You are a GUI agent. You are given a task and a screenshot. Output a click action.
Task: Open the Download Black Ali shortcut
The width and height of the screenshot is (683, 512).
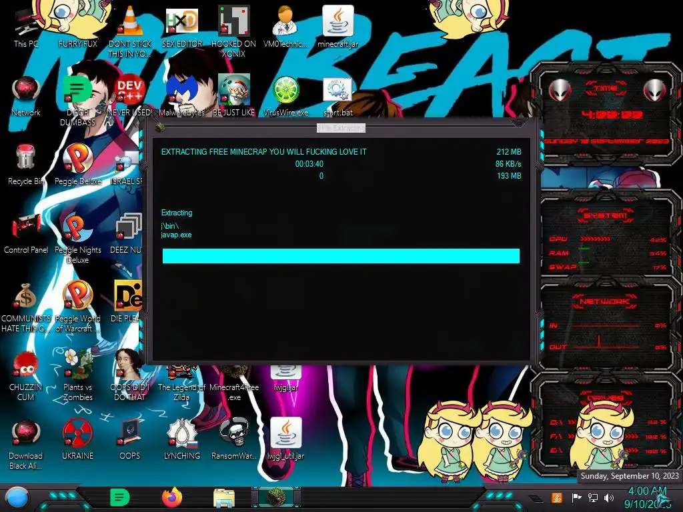(26, 444)
